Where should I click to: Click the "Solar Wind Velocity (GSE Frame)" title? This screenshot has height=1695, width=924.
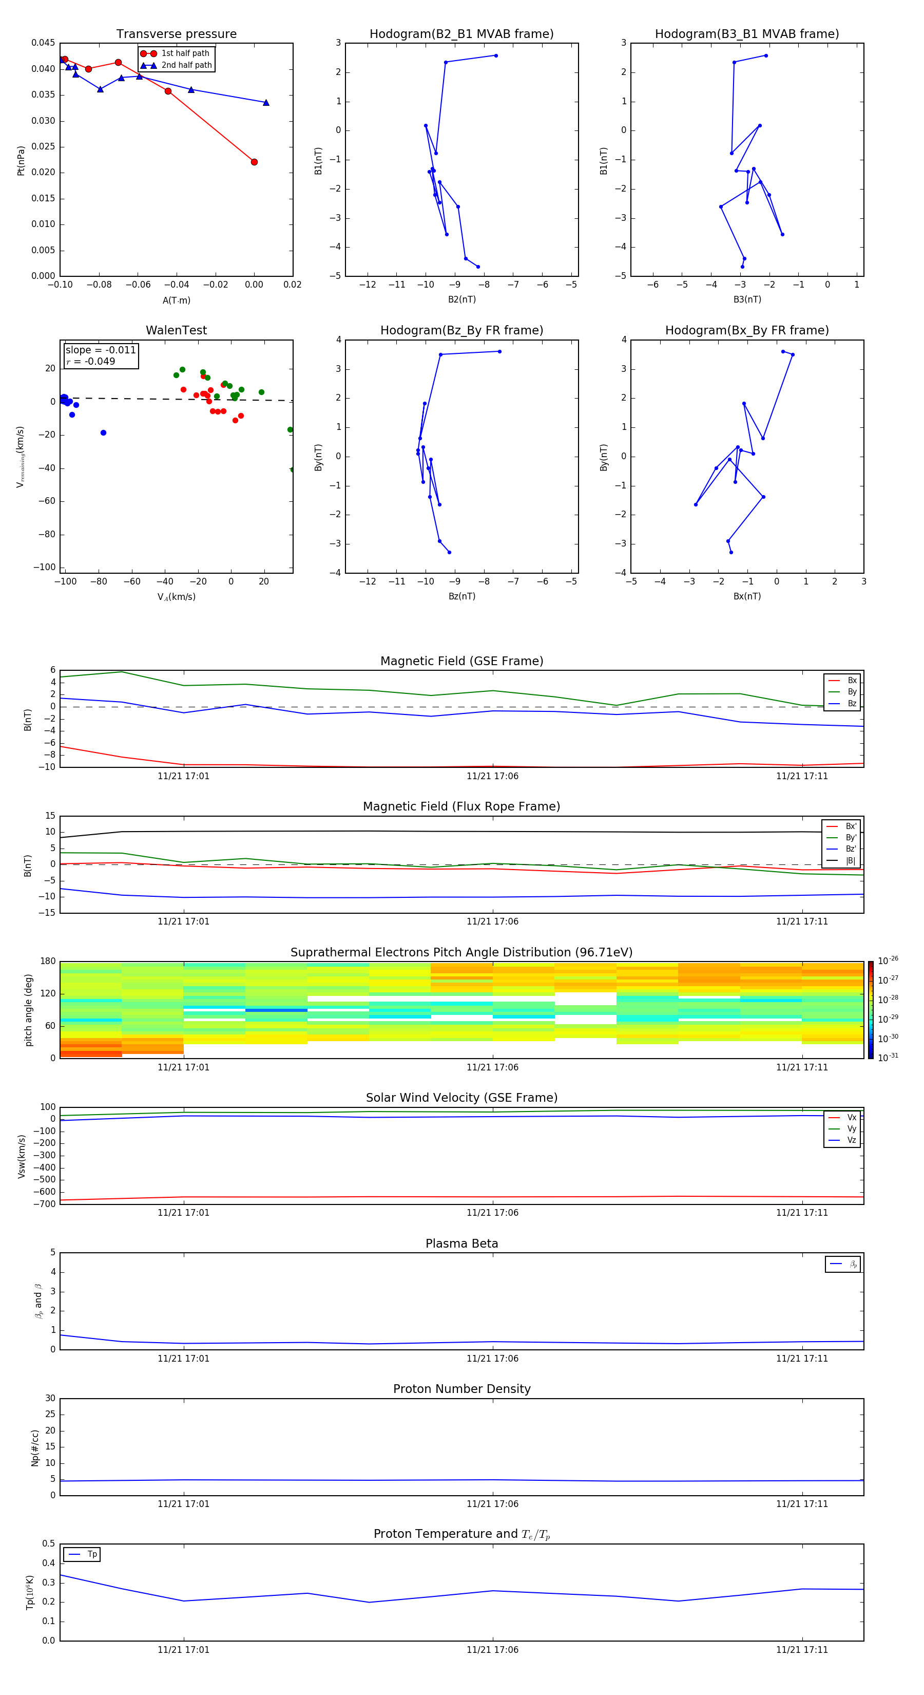461,1098
